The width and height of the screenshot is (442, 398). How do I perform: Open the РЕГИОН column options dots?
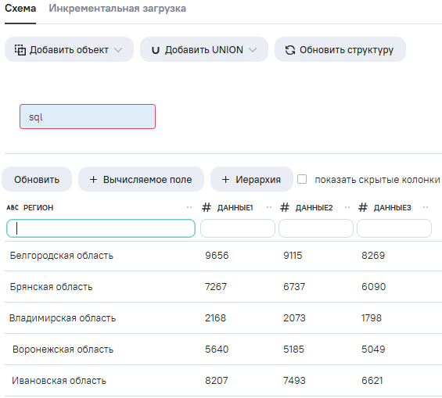[189, 207]
